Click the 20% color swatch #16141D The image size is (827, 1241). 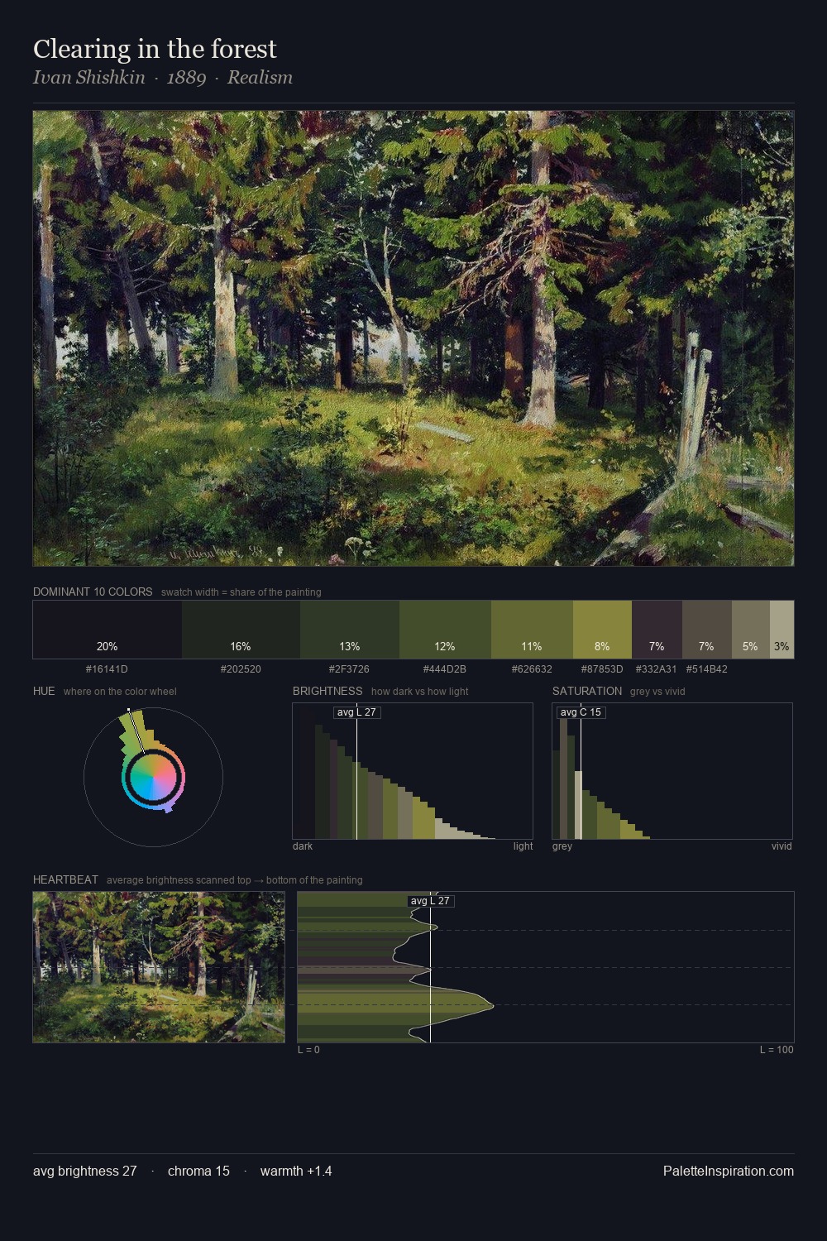(108, 630)
